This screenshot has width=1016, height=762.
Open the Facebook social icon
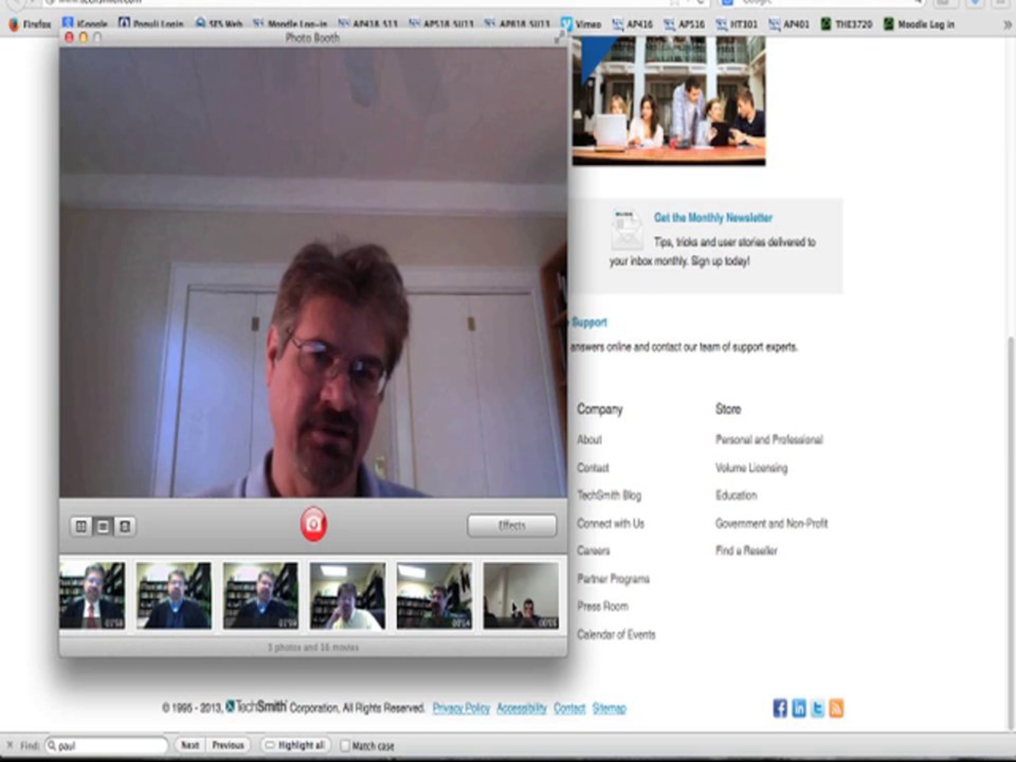pyautogui.click(x=779, y=708)
